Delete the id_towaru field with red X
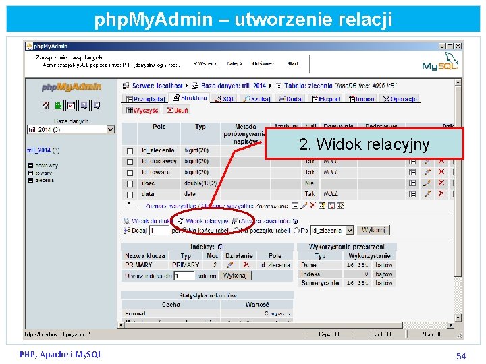 point(441,172)
